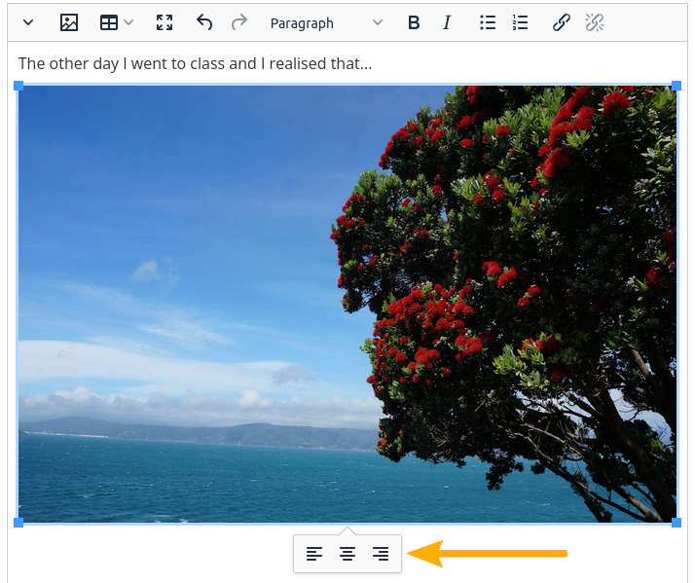Screen dimensions: 695x583
Task: Insert a link with chain icon
Action: pyautogui.click(x=561, y=22)
